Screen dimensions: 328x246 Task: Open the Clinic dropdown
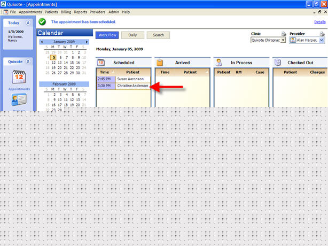pyautogui.click(x=283, y=40)
